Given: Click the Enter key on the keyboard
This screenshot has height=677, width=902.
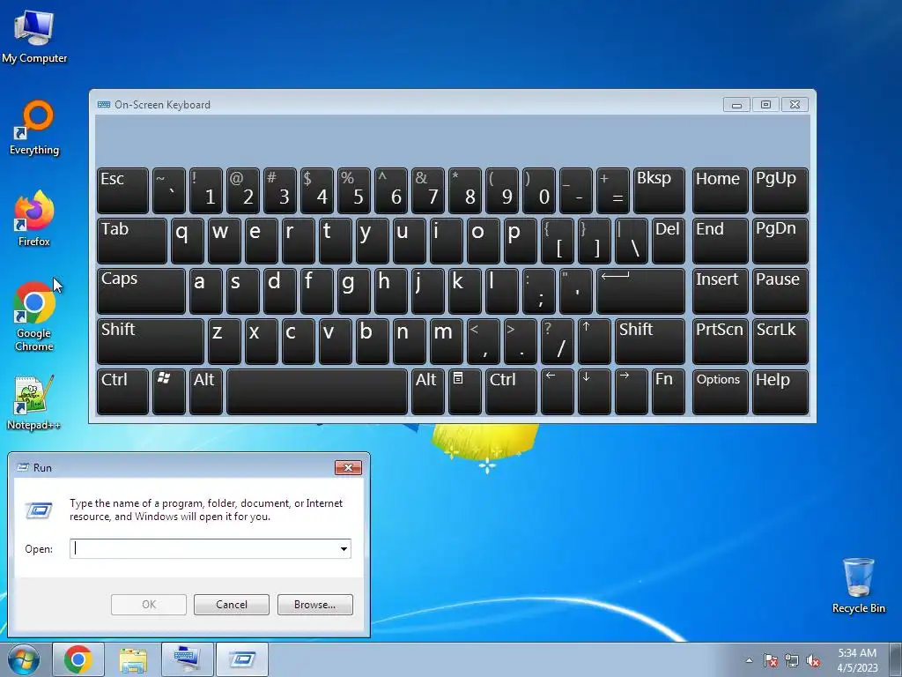Looking at the screenshot, I should tap(641, 291).
